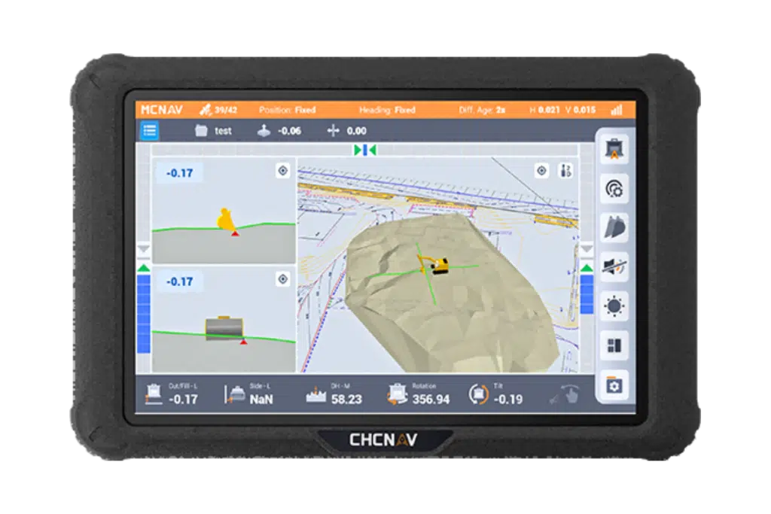Open the screen layout icon
This screenshot has height=514, width=771.
click(x=614, y=346)
